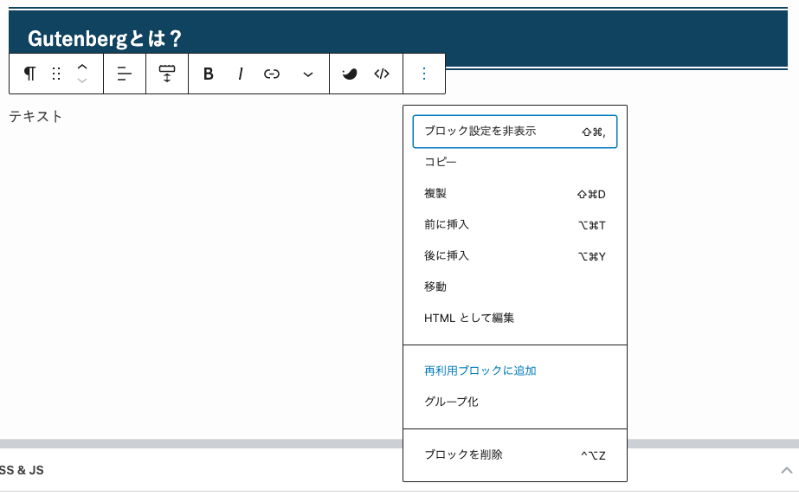Toggle bold formatting

pyautogui.click(x=208, y=74)
